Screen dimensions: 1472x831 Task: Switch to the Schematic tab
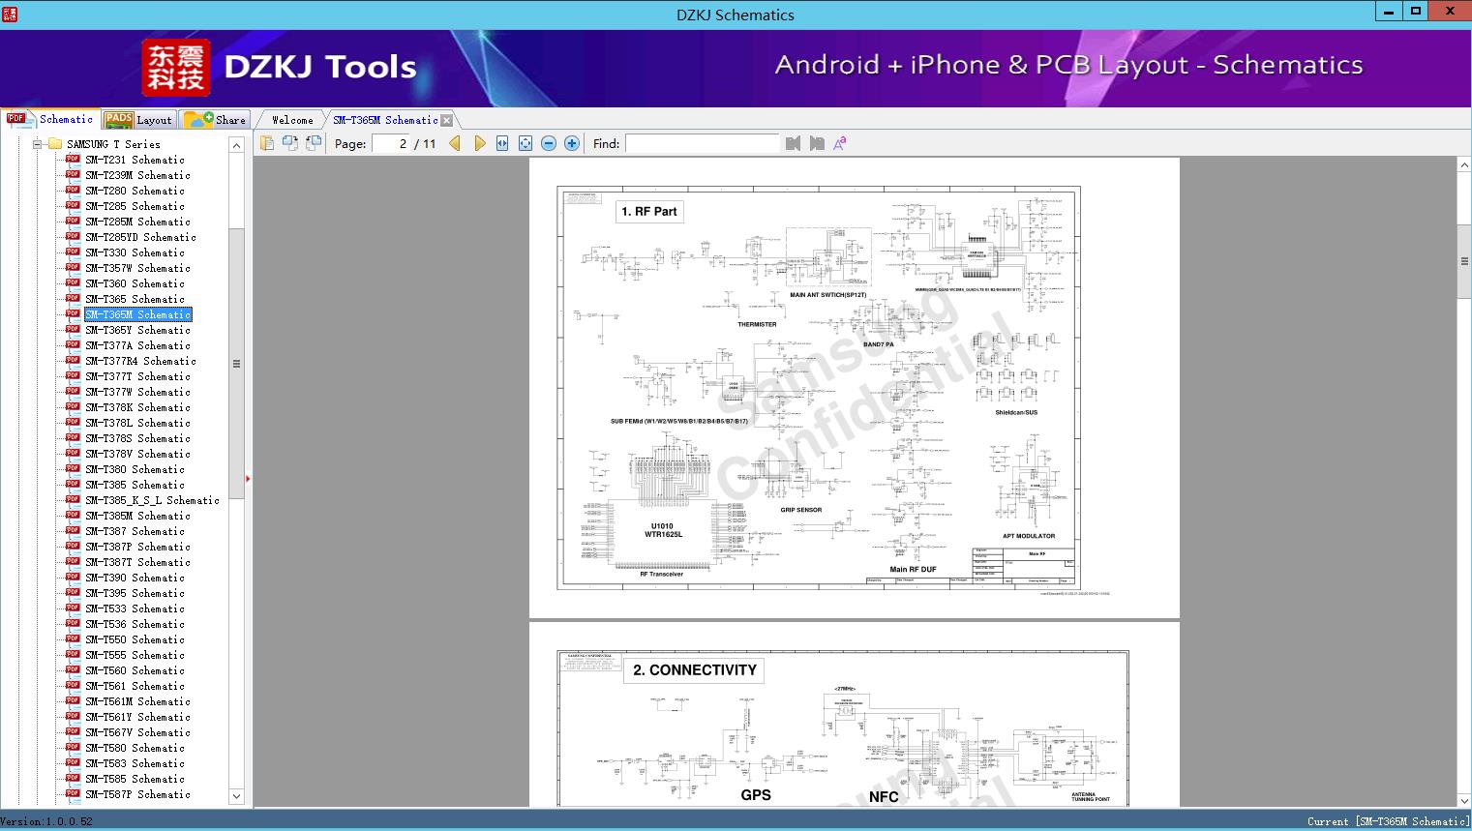(x=50, y=119)
